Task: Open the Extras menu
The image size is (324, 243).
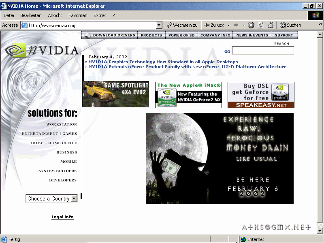Action: pos(100,15)
